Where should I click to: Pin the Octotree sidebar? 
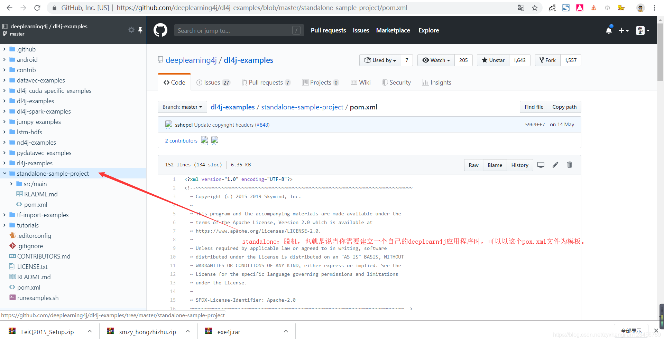(140, 30)
